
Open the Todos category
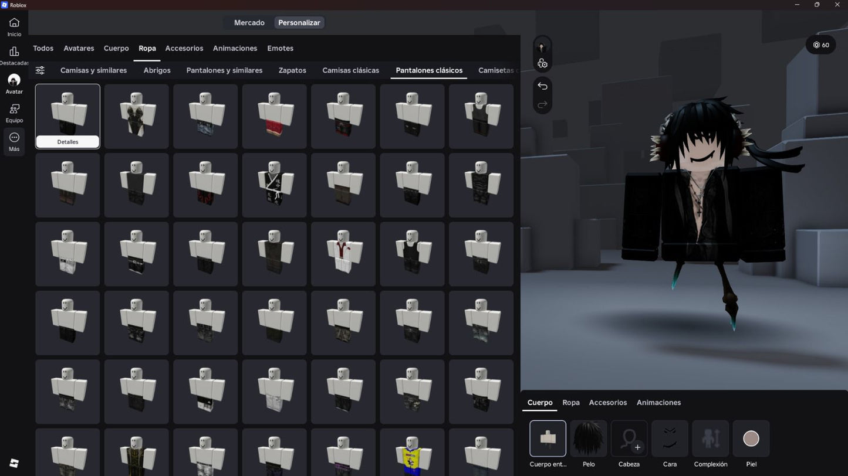(x=43, y=48)
